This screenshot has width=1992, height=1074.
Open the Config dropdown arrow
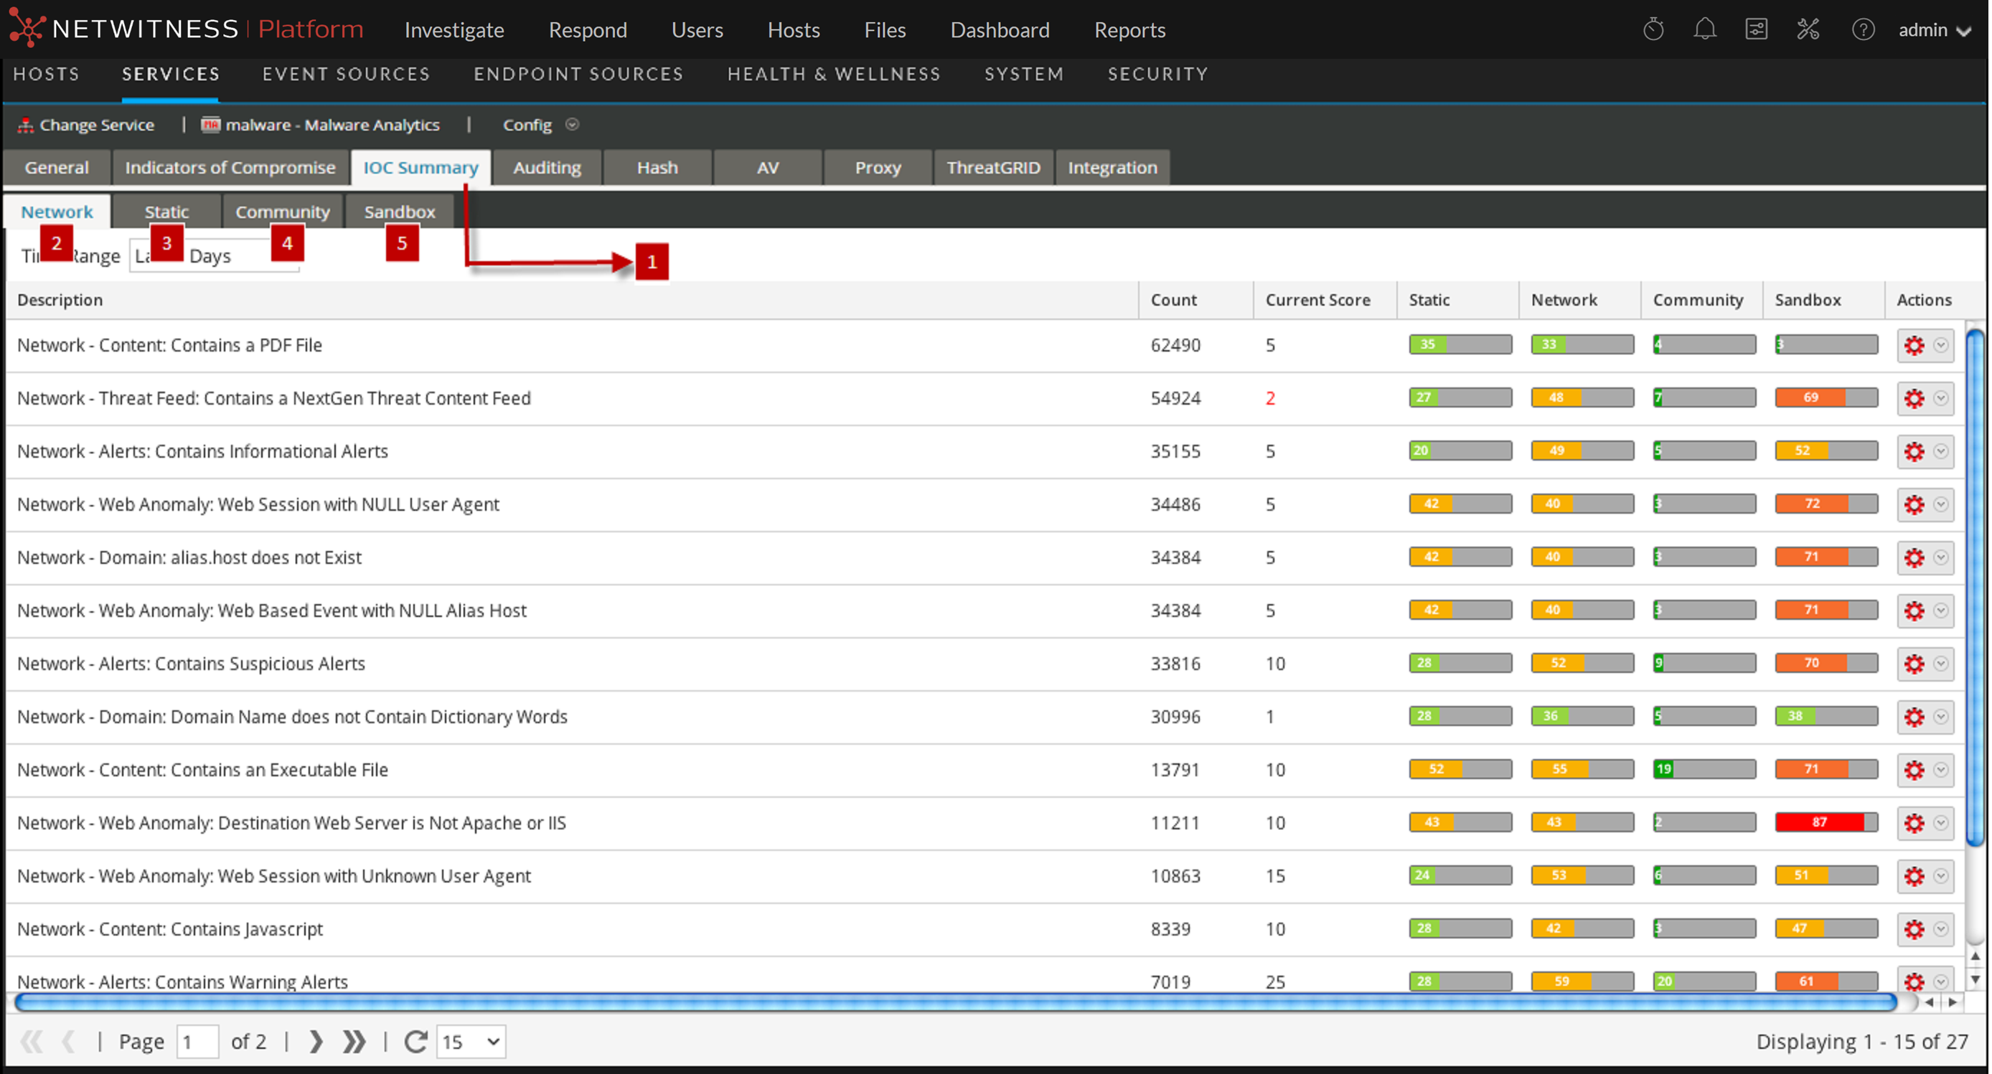coord(572,125)
